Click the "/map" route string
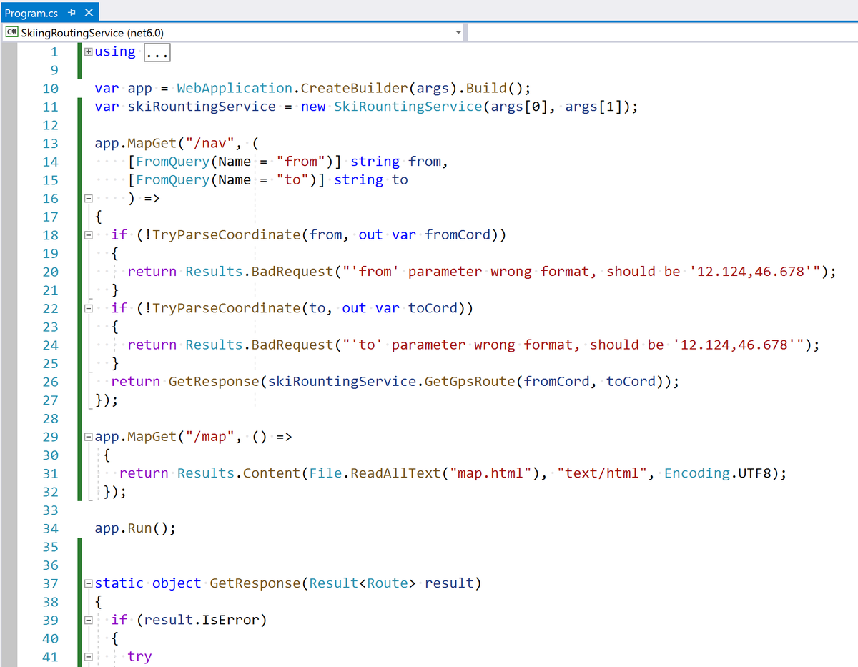This screenshot has height=667, width=858. pos(209,436)
